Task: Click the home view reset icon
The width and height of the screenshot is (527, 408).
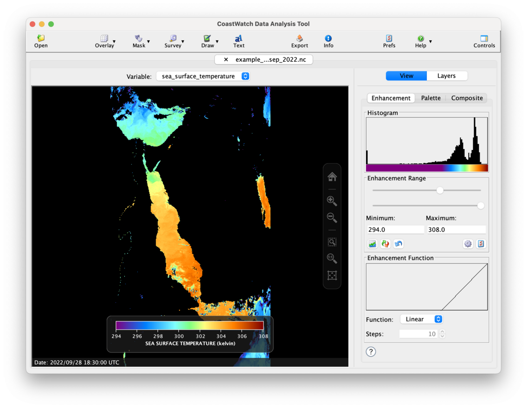Action: click(x=332, y=177)
